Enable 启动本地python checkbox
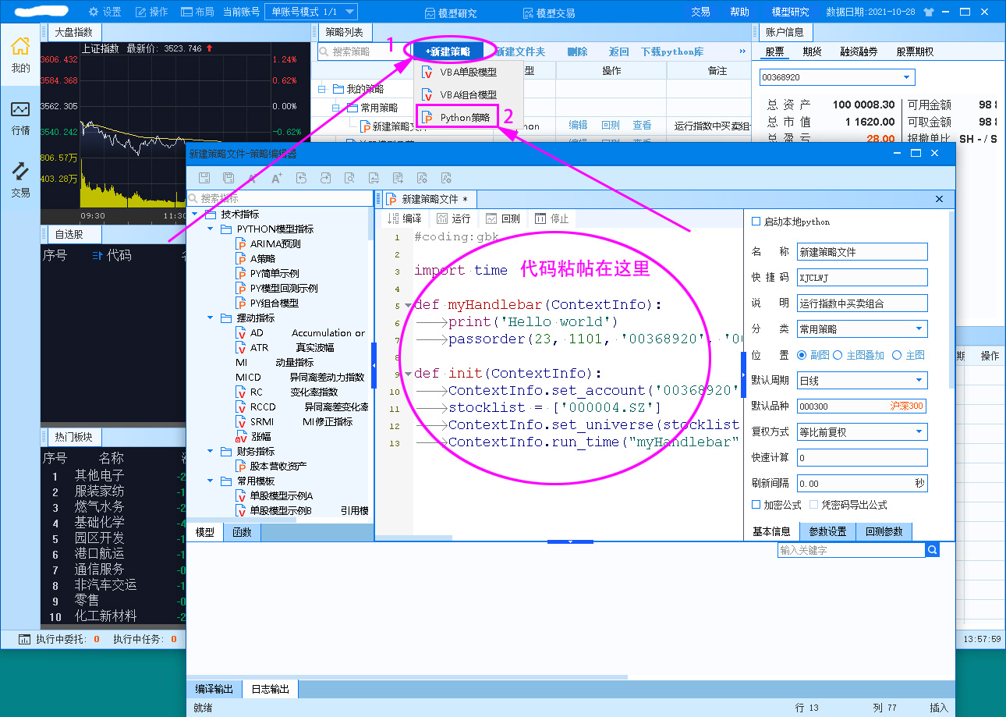This screenshot has height=717, width=1006. coord(756,222)
